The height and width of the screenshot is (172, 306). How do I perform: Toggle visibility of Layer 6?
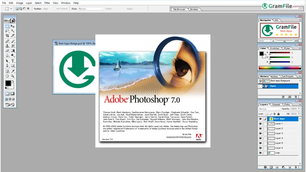click(260, 148)
